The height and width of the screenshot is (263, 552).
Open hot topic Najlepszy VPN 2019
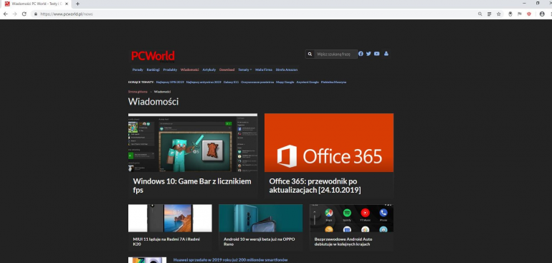170,82
